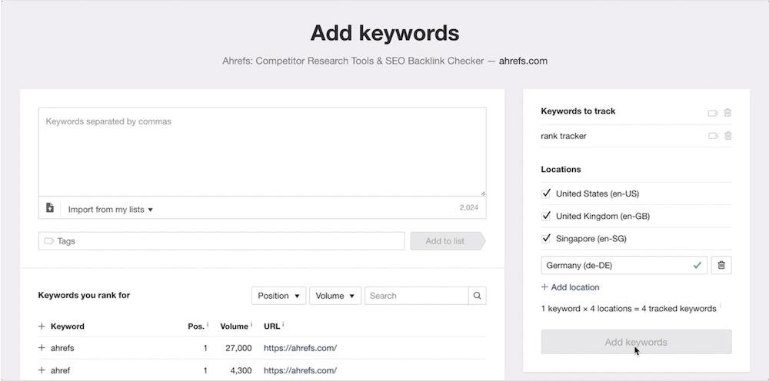Viewport: 769px width, 381px height.
Task: Click the Add location link
Action: pyautogui.click(x=570, y=287)
